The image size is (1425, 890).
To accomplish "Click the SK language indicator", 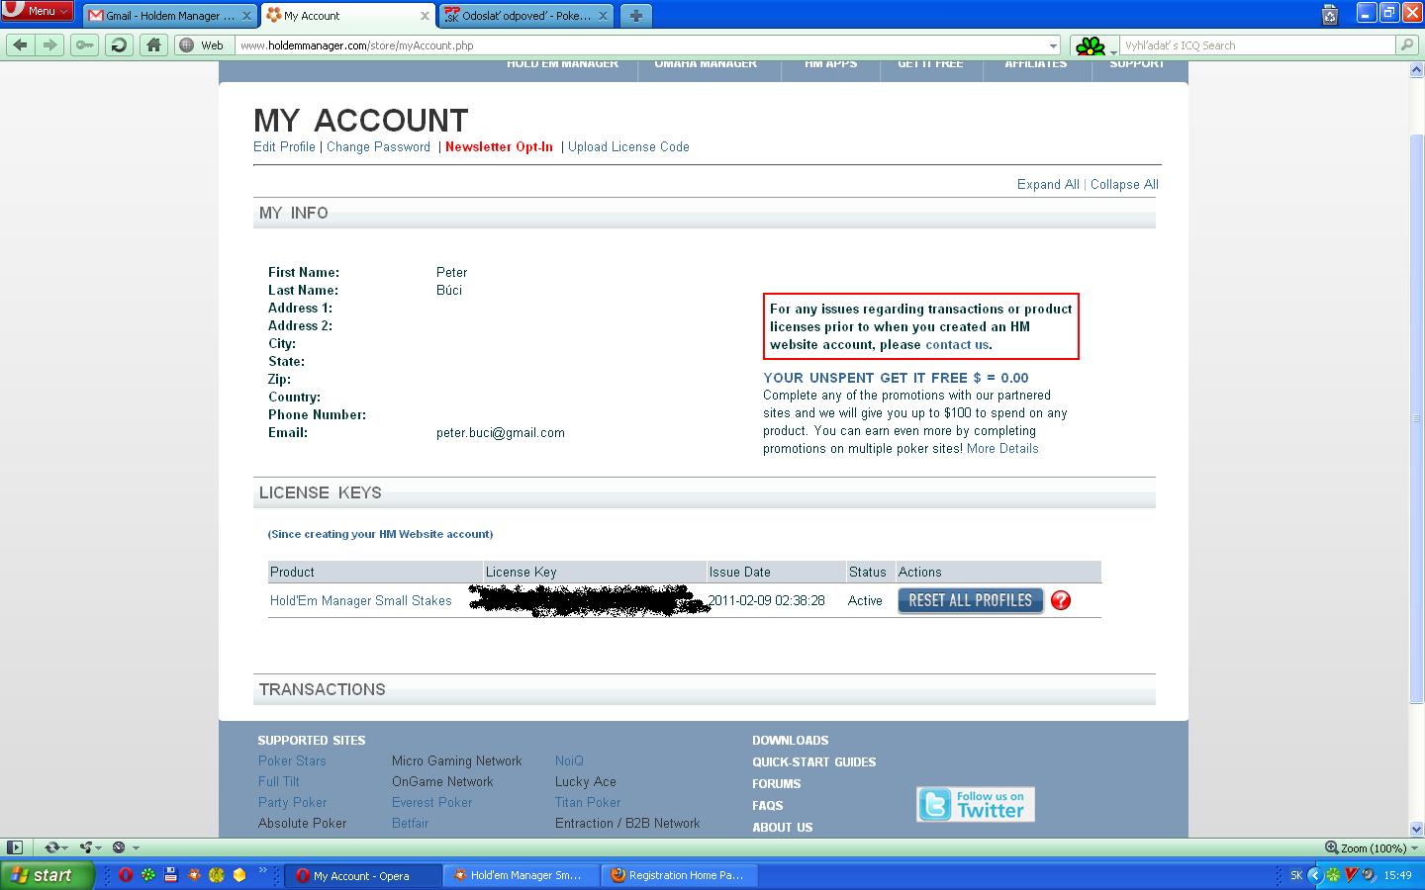I will coord(1296,875).
